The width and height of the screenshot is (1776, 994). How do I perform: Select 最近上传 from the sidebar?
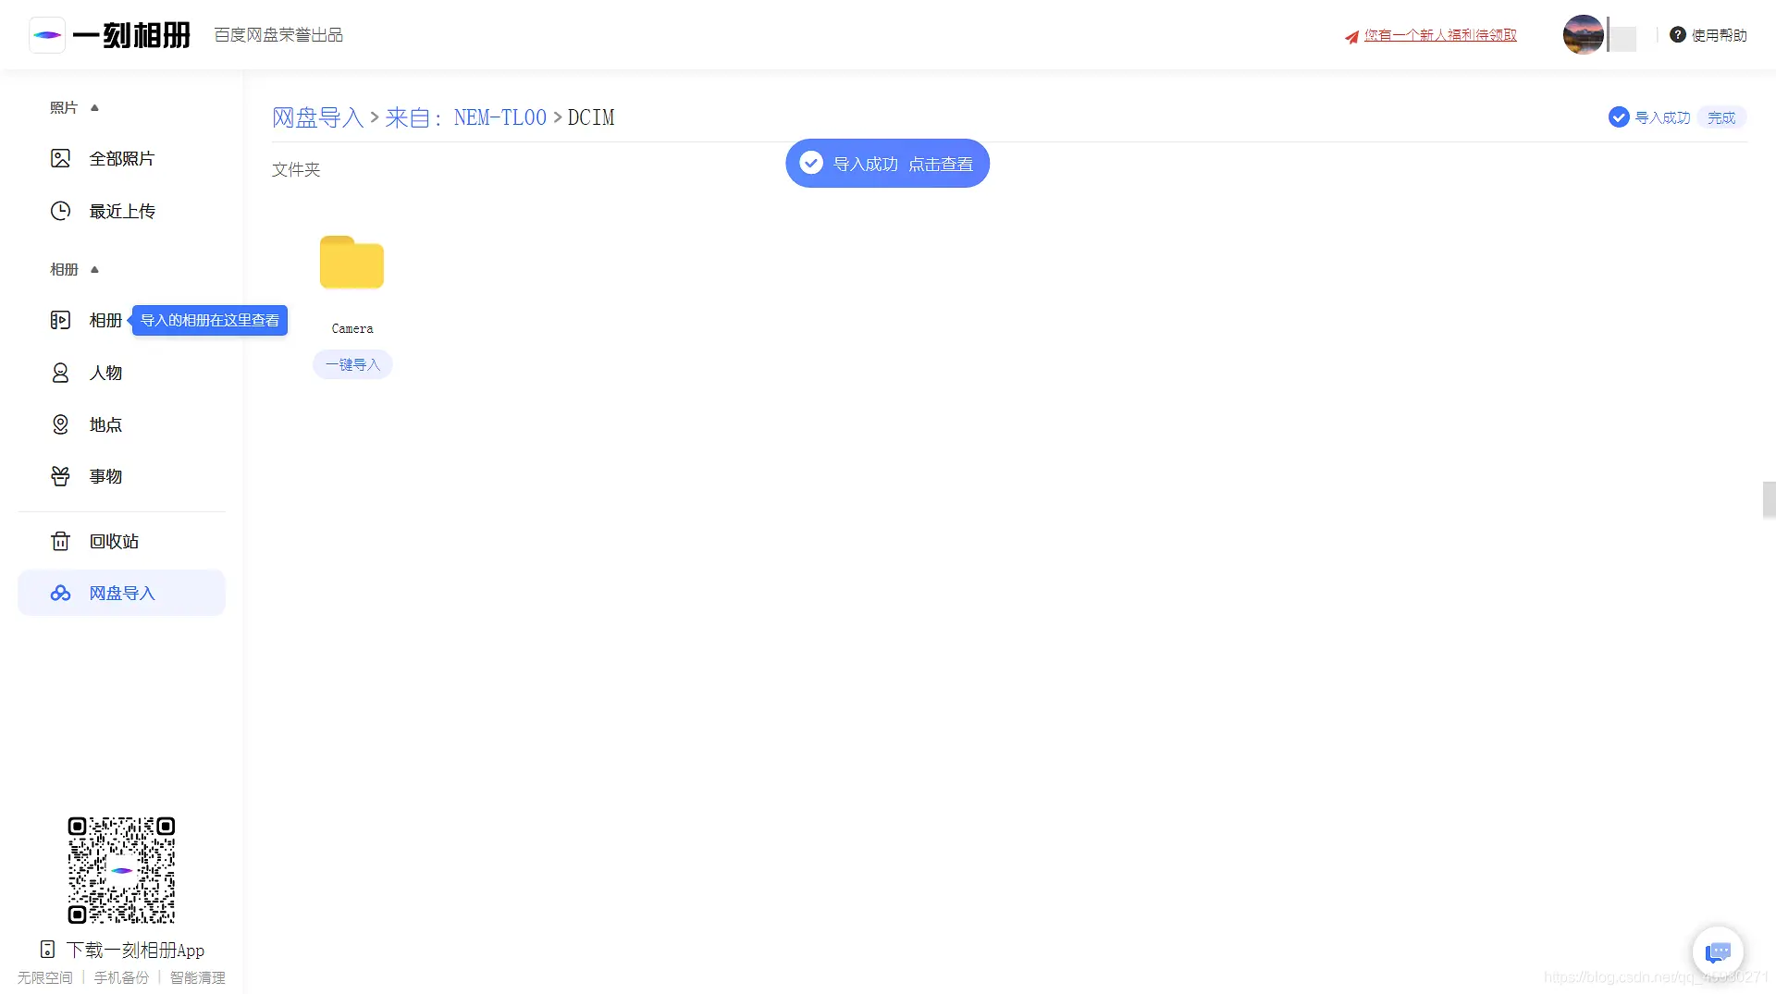[x=122, y=211]
